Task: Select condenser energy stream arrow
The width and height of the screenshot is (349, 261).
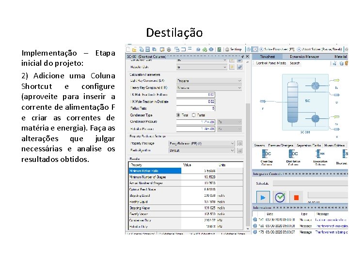Action: pyautogui.click(x=336, y=80)
